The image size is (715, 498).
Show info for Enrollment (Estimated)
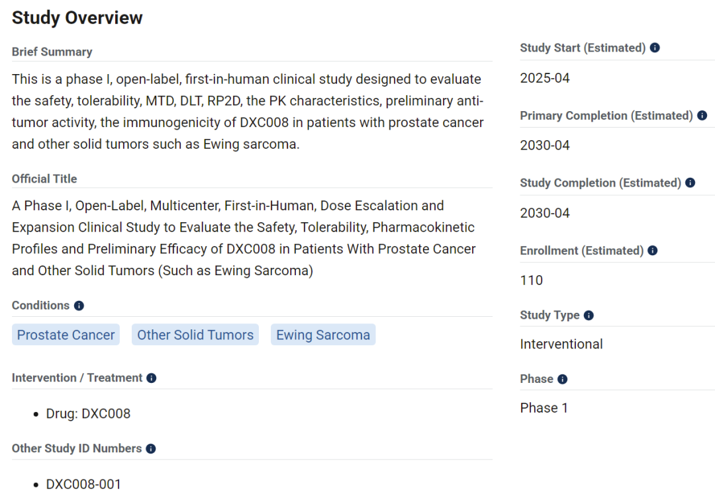pyautogui.click(x=652, y=251)
